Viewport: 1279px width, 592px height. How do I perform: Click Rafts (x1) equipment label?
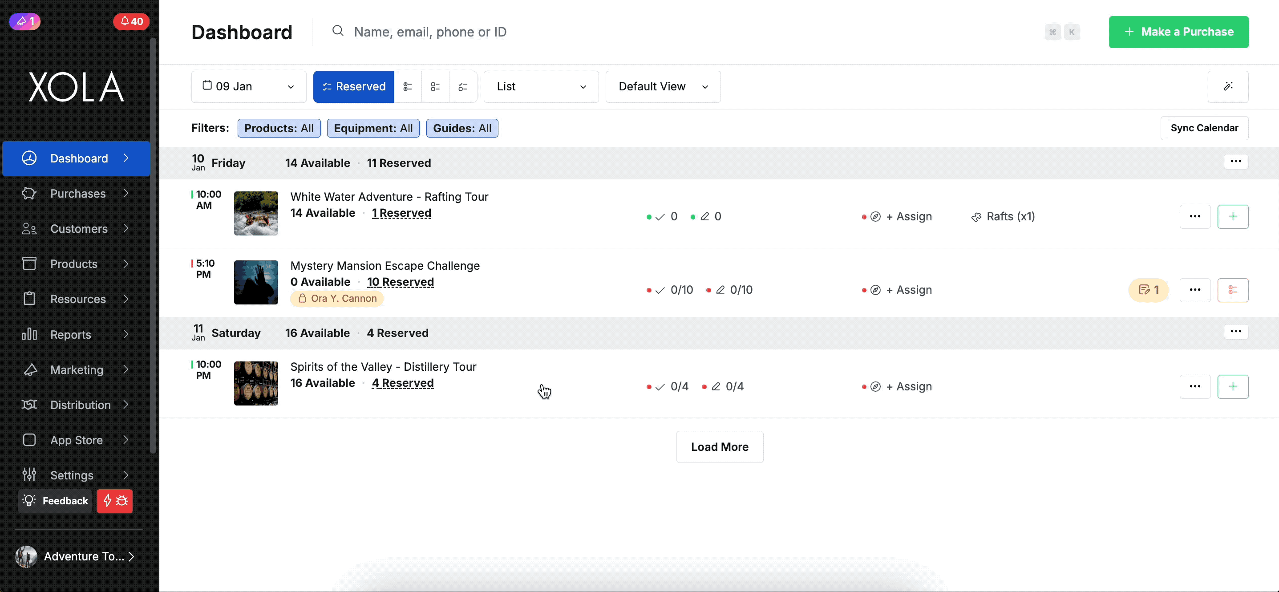(x=1003, y=216)
